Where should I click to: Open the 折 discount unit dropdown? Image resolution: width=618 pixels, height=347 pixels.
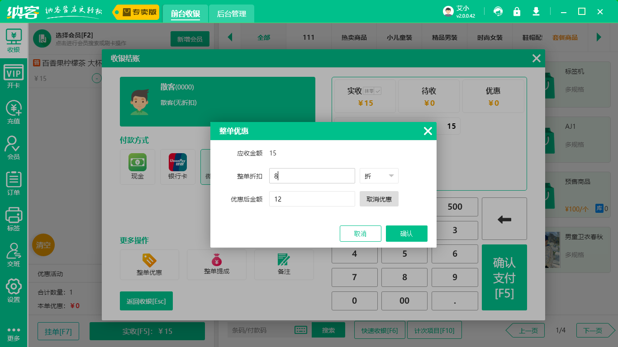coord(379,176)
